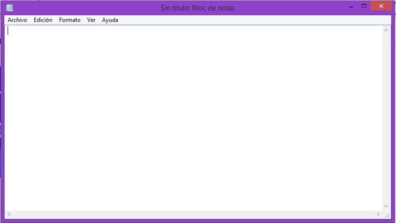Click the title text "Sin título: Bloc de notas"
The image size is (396, 223).
pyautogui.click(x=198, y=8)
